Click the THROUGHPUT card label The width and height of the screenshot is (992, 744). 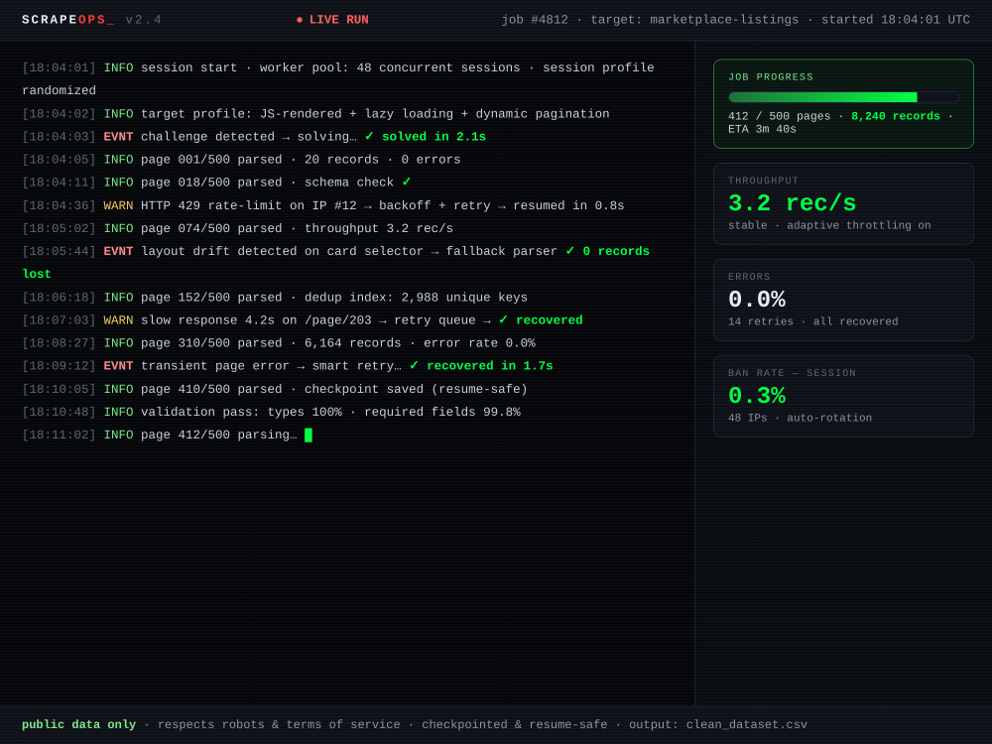click(763, 181)
